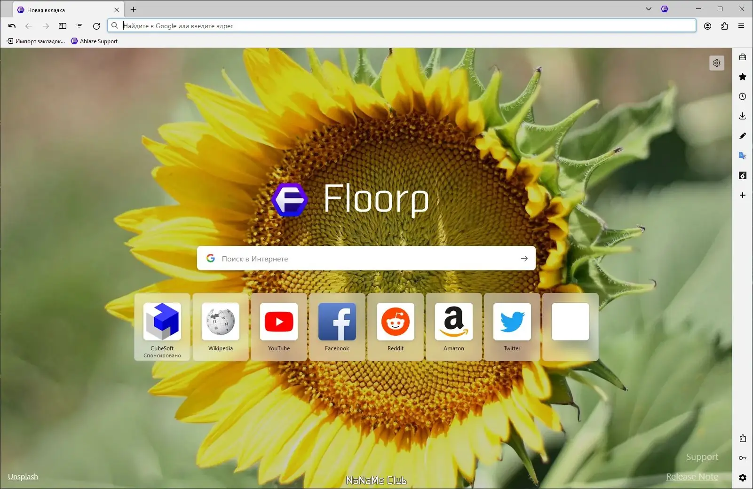
Task: Open add-ons puzzle icon at sidebar bottom
Action: [x=743, y=438]
